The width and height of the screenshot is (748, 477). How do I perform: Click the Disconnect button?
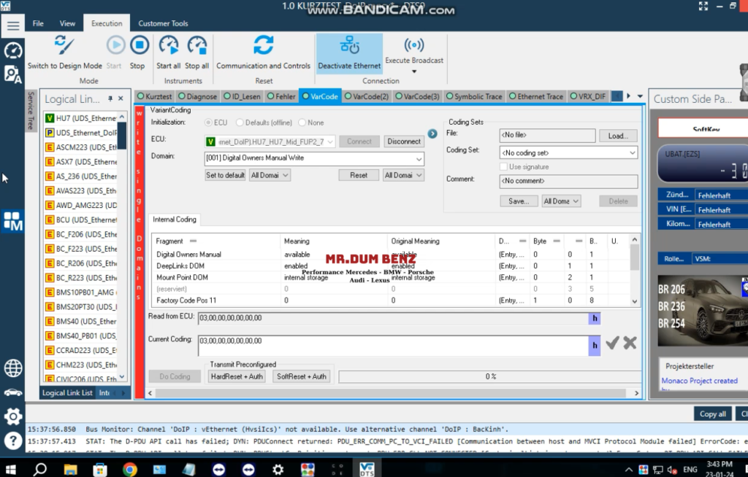click(403, 141)
